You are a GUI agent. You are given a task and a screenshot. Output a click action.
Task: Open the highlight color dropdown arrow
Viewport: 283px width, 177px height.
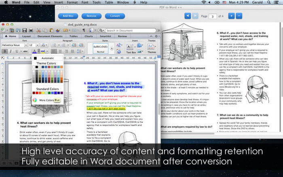click(47, 51)
